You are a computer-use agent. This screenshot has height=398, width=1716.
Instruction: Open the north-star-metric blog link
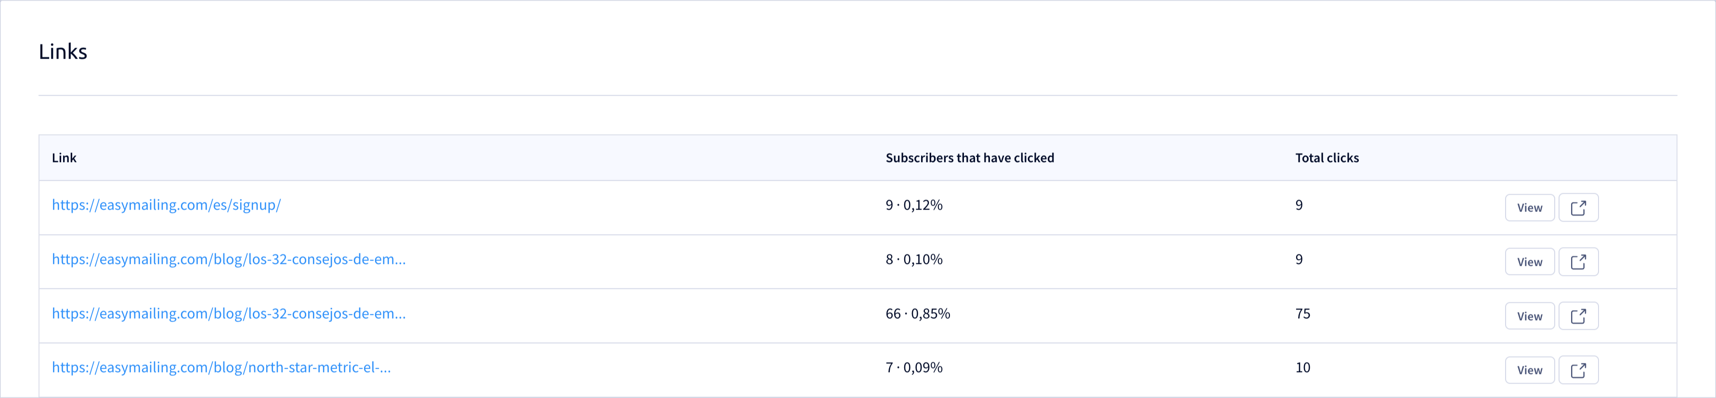click(x=221, y=367)
